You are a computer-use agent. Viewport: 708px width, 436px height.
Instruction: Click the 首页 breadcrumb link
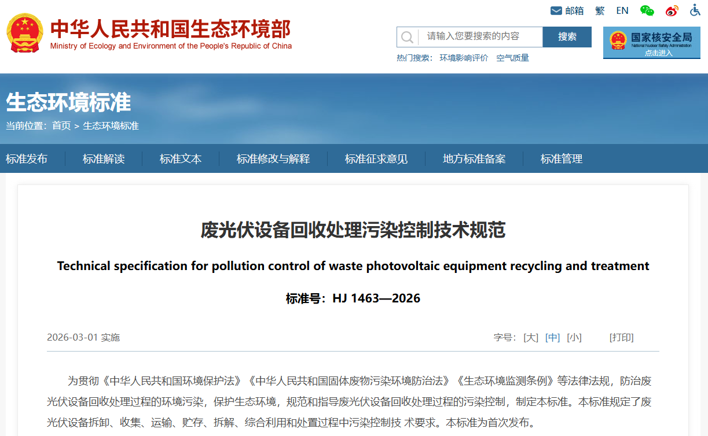61,125
